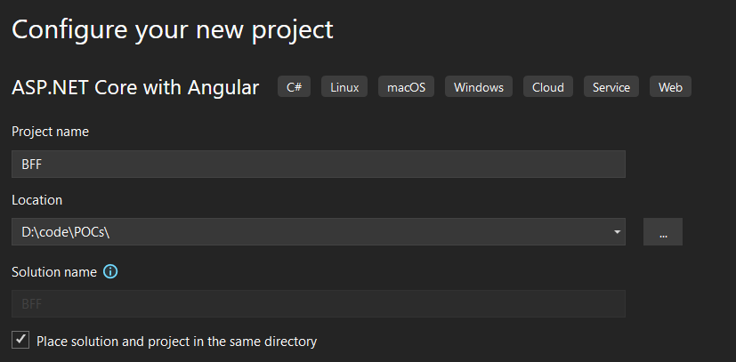Open the Location dropdown arrow
Screen dimensions: 736x362
617,231
